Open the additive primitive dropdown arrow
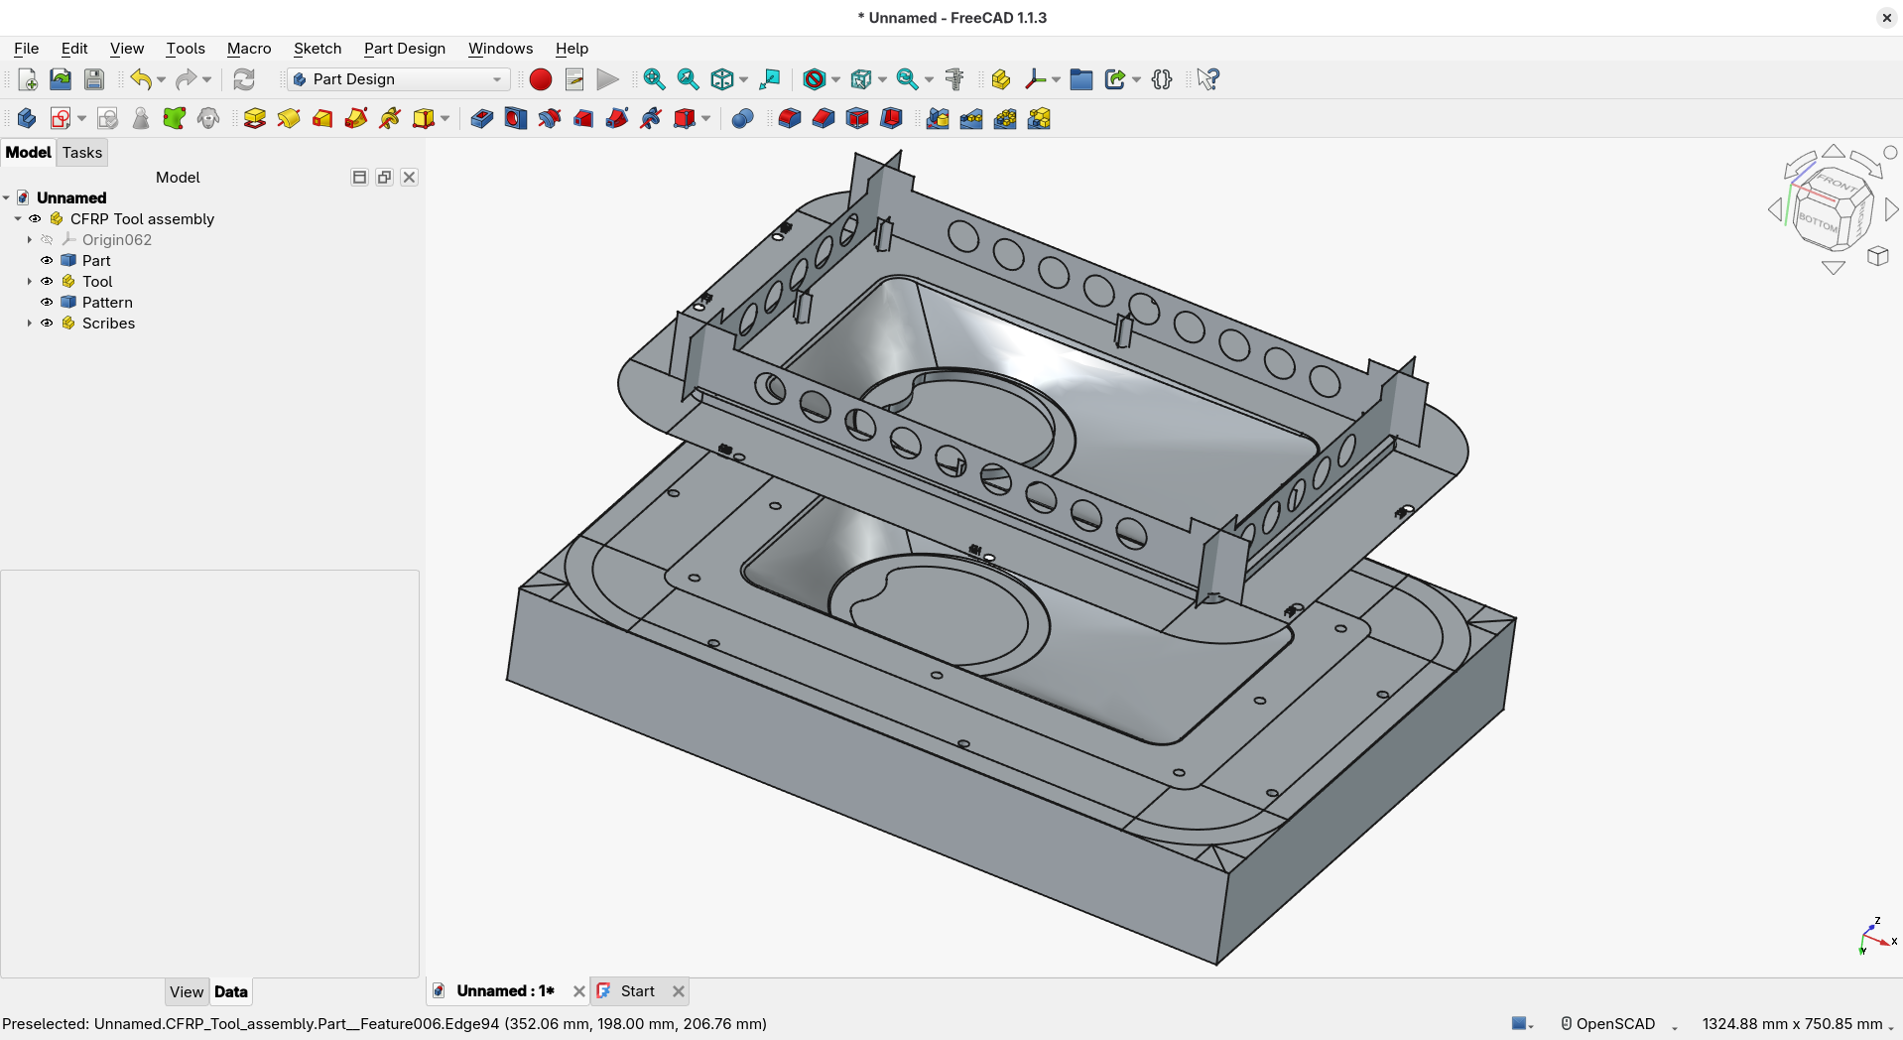 tap(444, 119)
